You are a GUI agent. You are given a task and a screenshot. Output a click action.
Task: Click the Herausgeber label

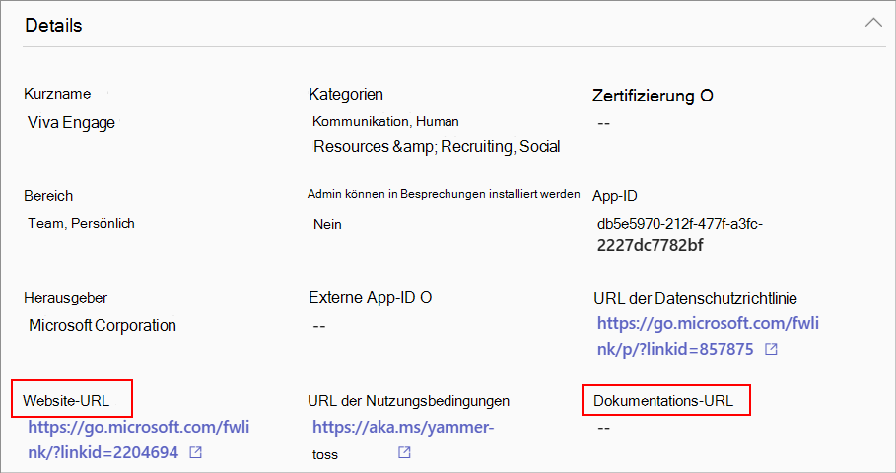pos(65,297)
